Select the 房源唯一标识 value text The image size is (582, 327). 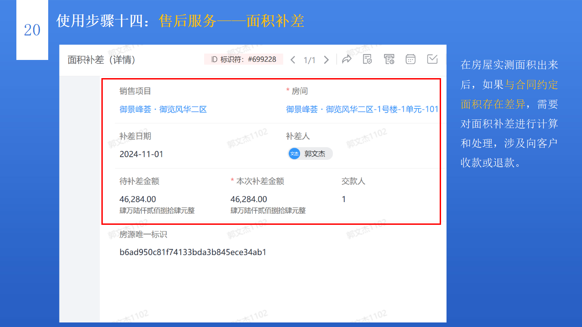(x=193, y=252)
